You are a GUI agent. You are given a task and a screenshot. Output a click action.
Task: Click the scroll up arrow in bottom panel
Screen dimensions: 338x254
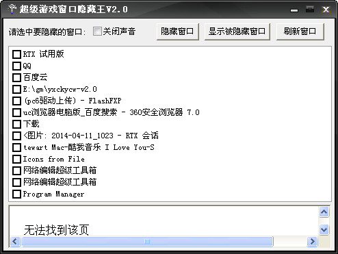click(324, 212)
